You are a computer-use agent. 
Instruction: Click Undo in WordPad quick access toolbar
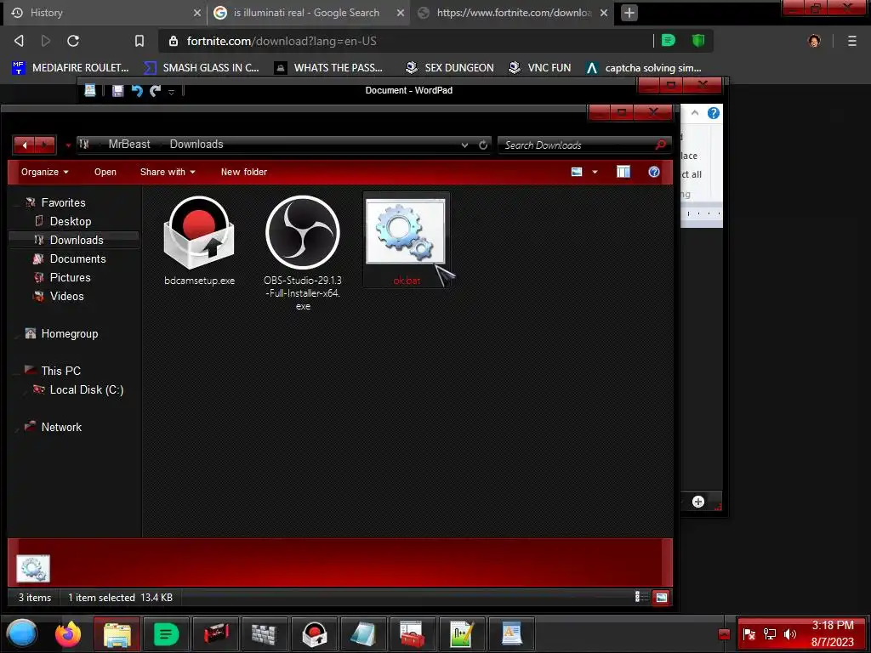[137, 90]
